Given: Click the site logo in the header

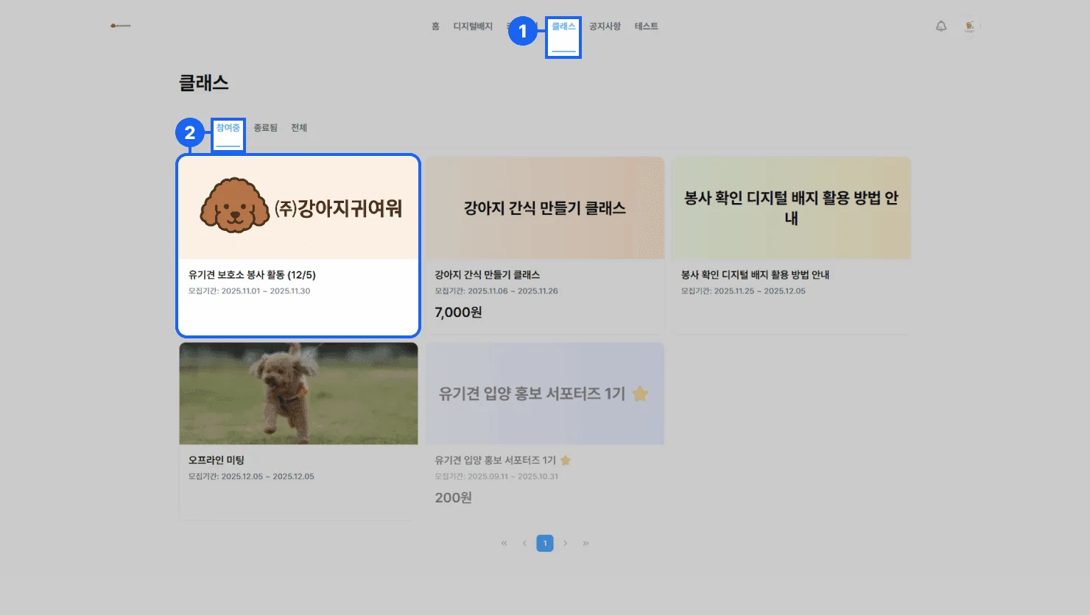Looking at the screenshot, I should click(121, 26).
